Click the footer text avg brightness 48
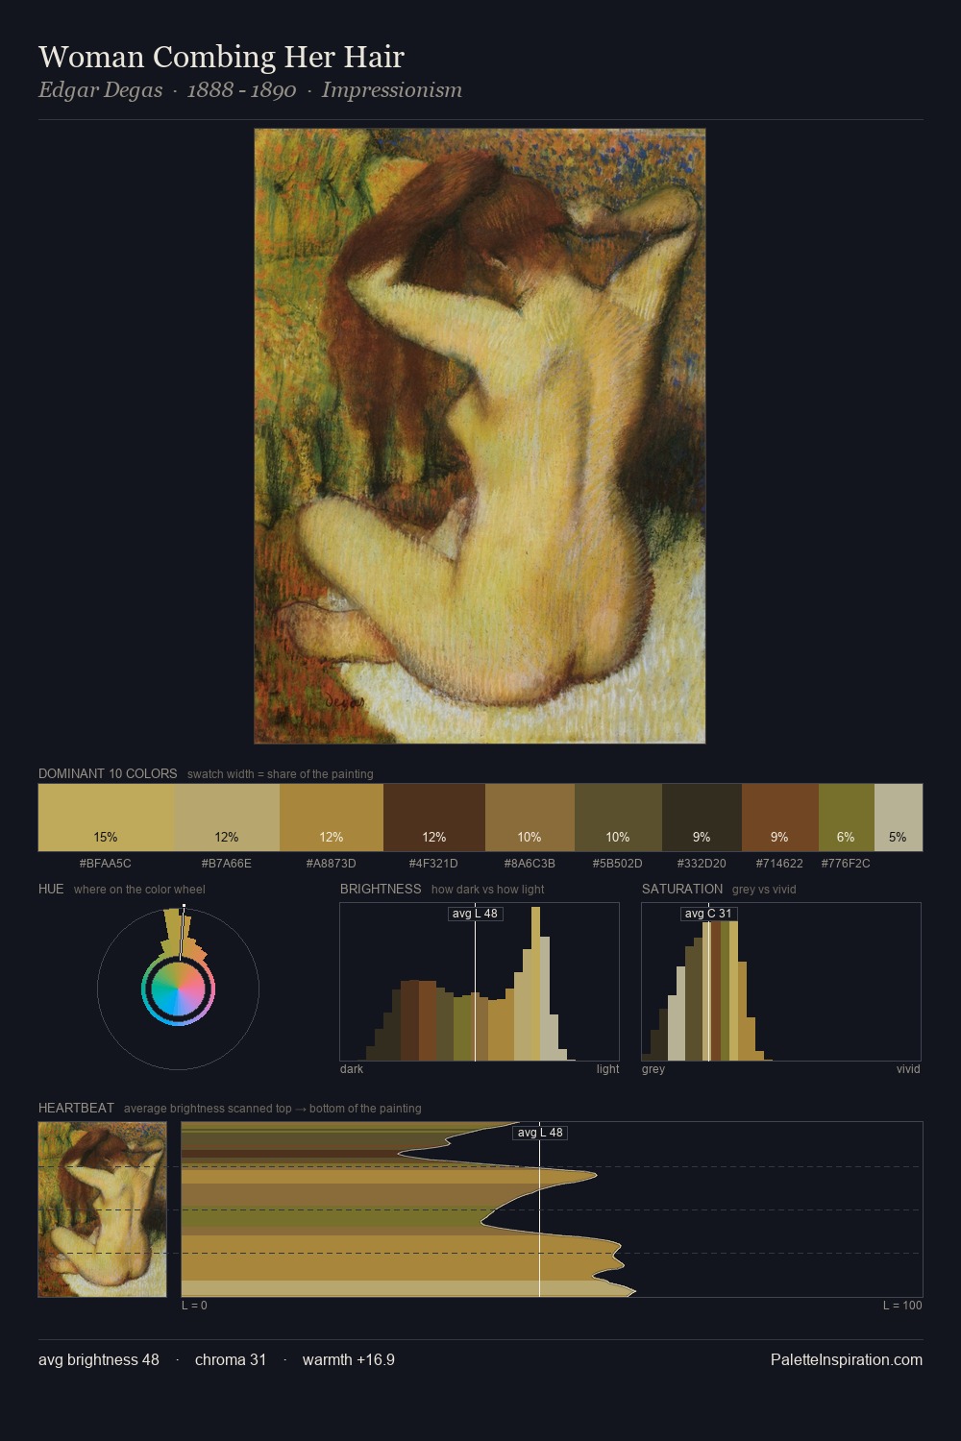The width and height of the screenshot is (961, 1441). (99, 1359)
